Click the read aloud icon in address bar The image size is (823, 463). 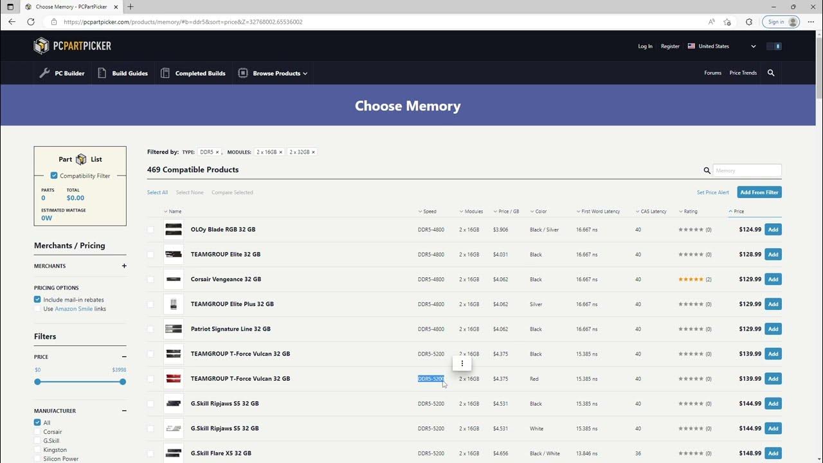(711, 21)
